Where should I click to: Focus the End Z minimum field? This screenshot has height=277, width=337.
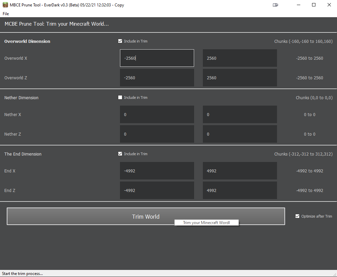point(157,190)
